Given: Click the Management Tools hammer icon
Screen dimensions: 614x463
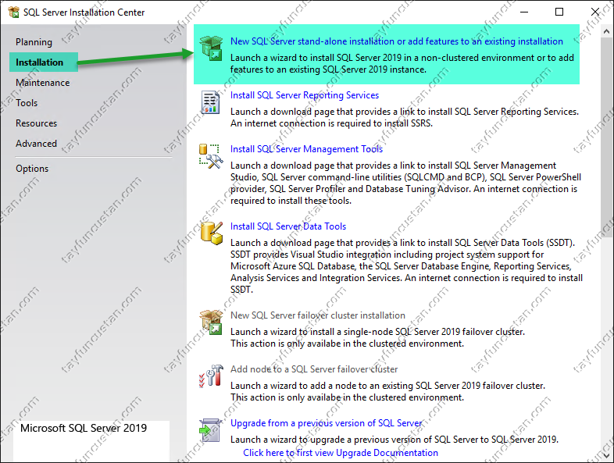Looking at the screenshot, I should 211,156.
